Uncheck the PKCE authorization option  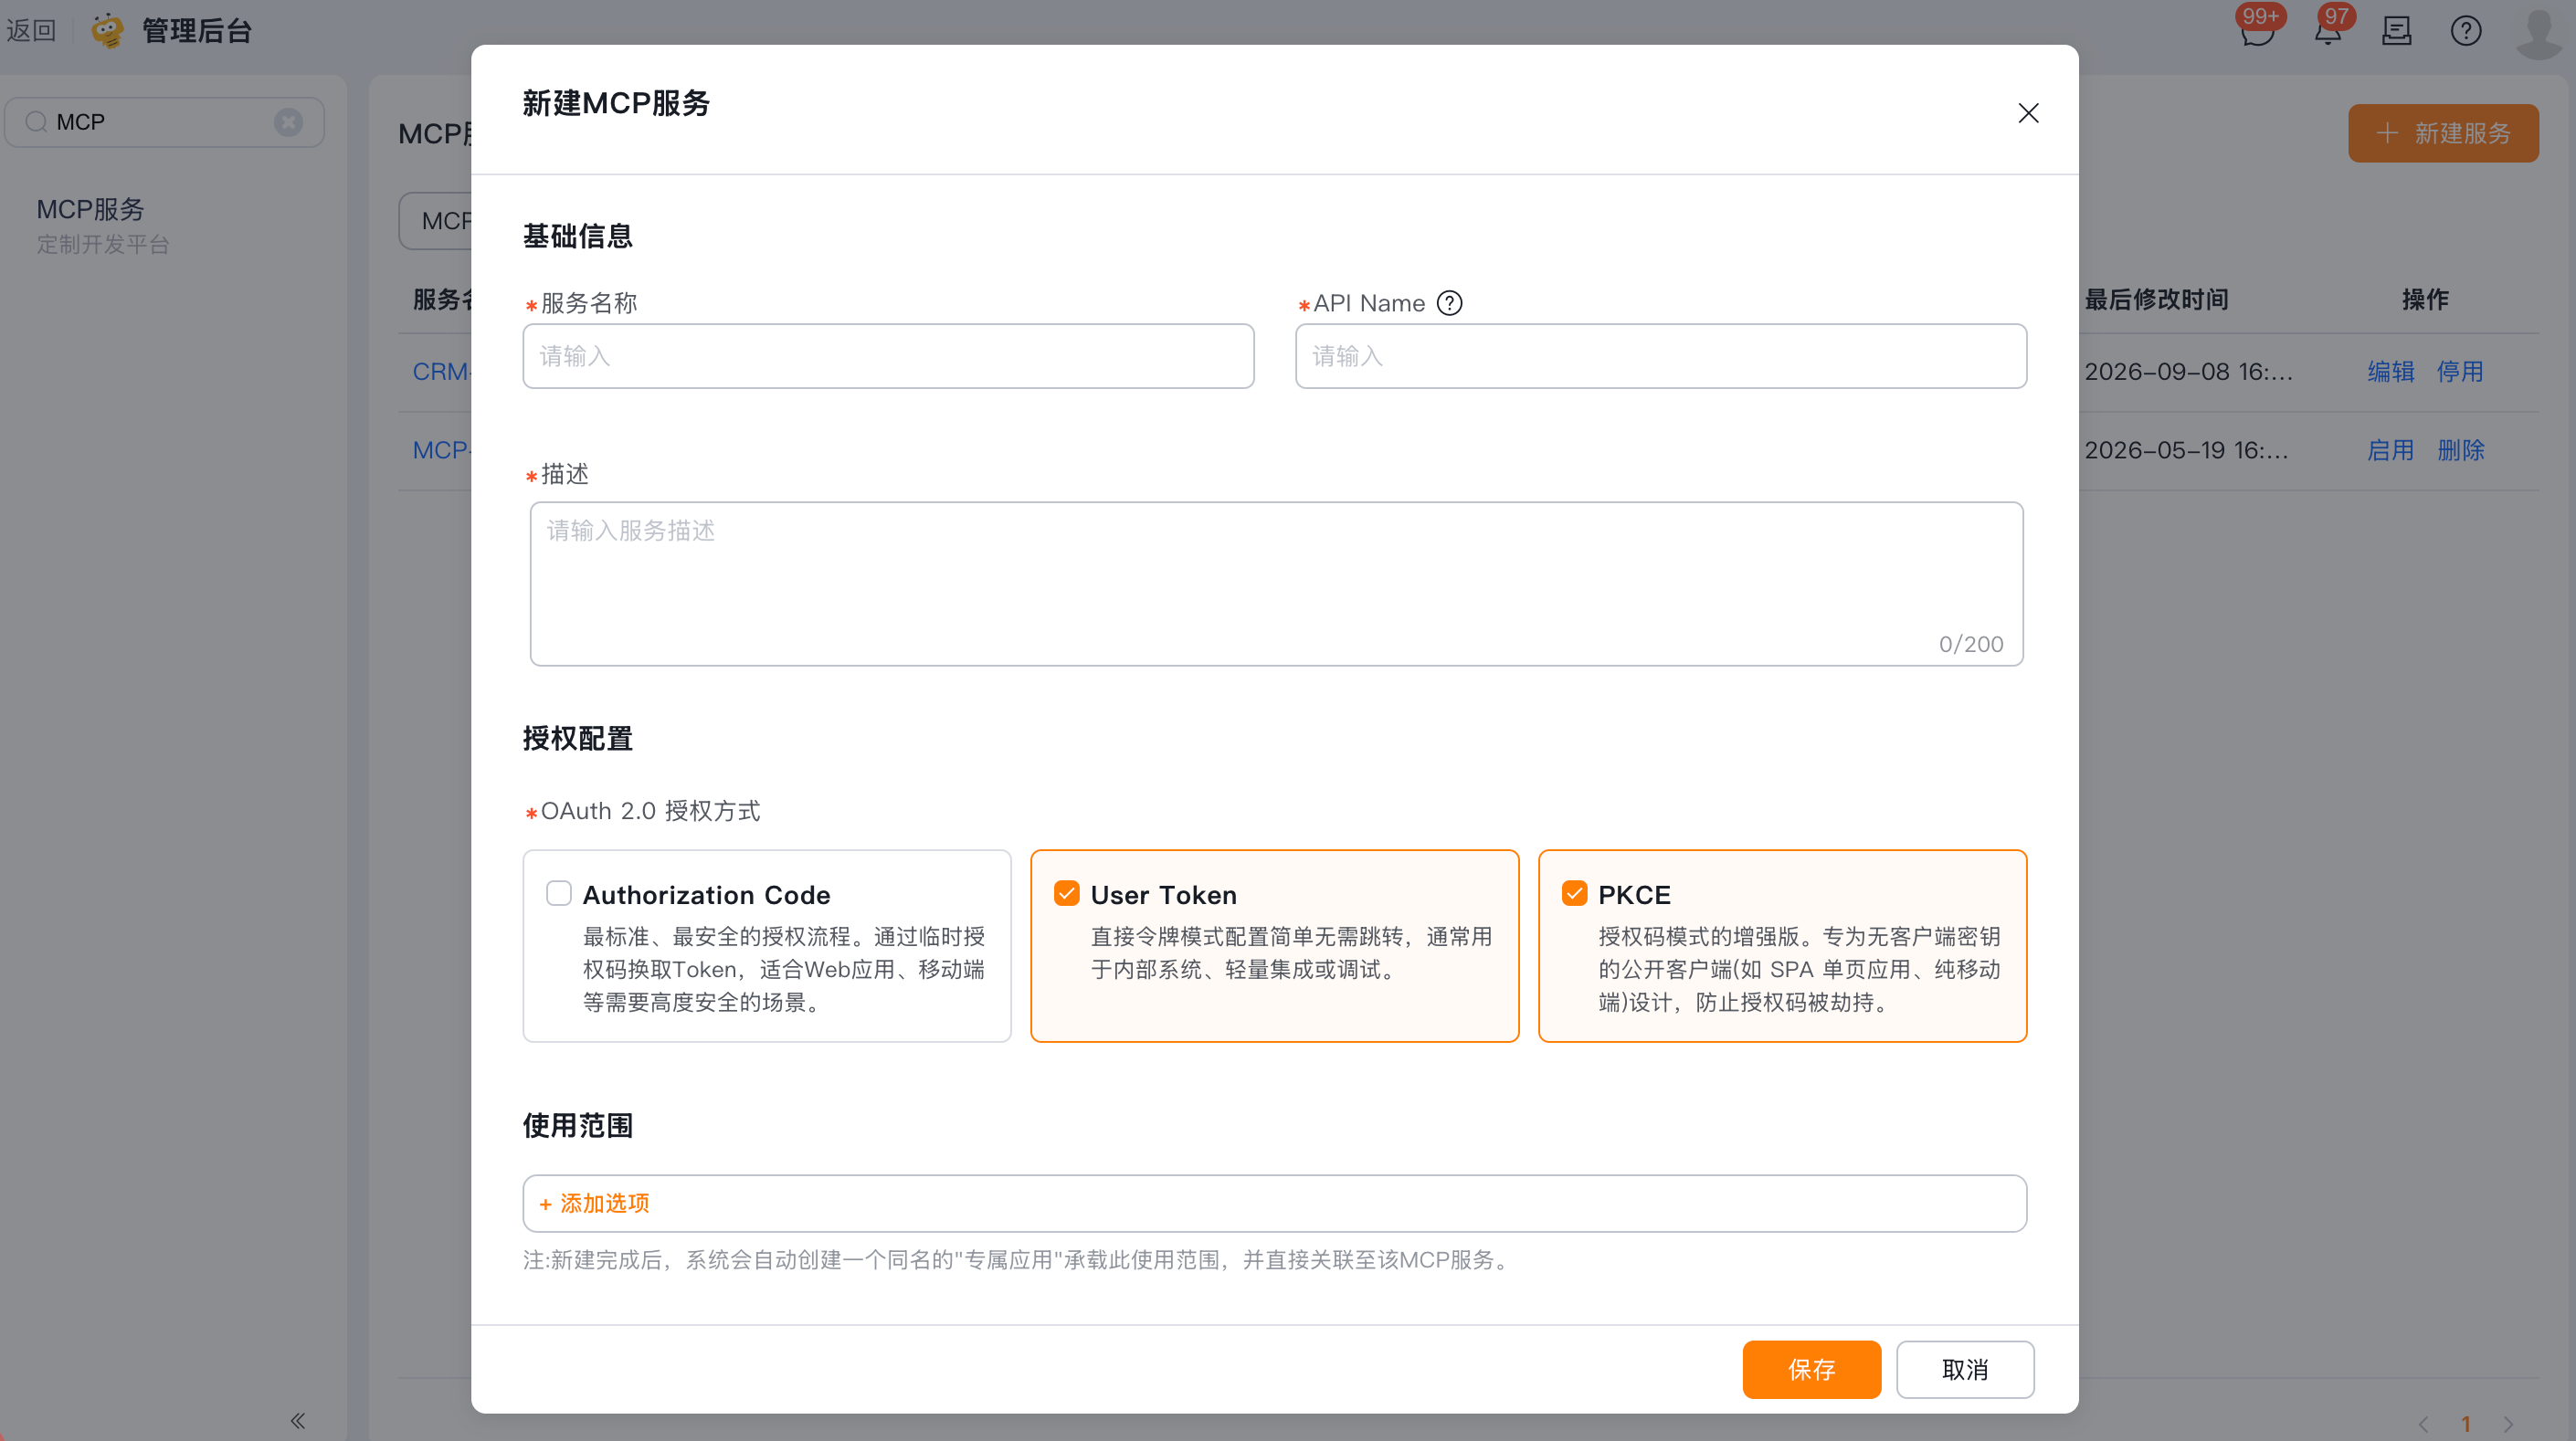pos(1574,893)
